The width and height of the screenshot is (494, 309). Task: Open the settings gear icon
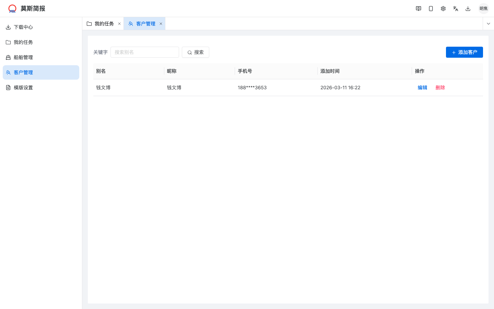tap(443, 8)
